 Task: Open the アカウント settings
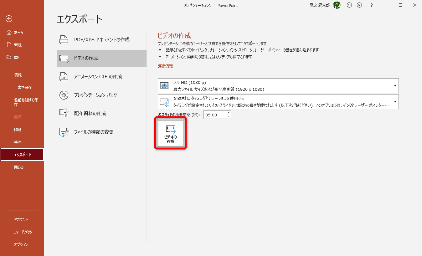[20, 219]
